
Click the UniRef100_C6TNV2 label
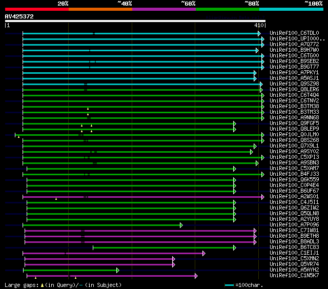point(294,101)
